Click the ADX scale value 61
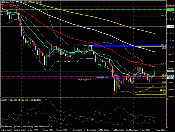175x132 pixels. point(168,99)
